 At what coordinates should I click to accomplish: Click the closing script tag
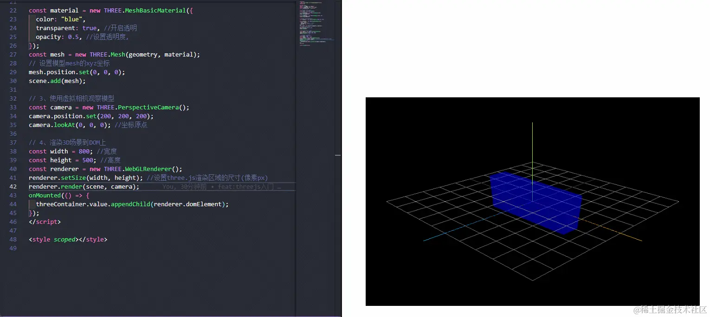click(x=45, y=222)
